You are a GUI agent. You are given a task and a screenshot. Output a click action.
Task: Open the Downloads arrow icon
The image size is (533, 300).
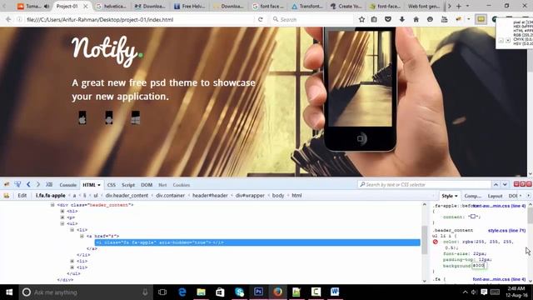[x=402, y=20]
